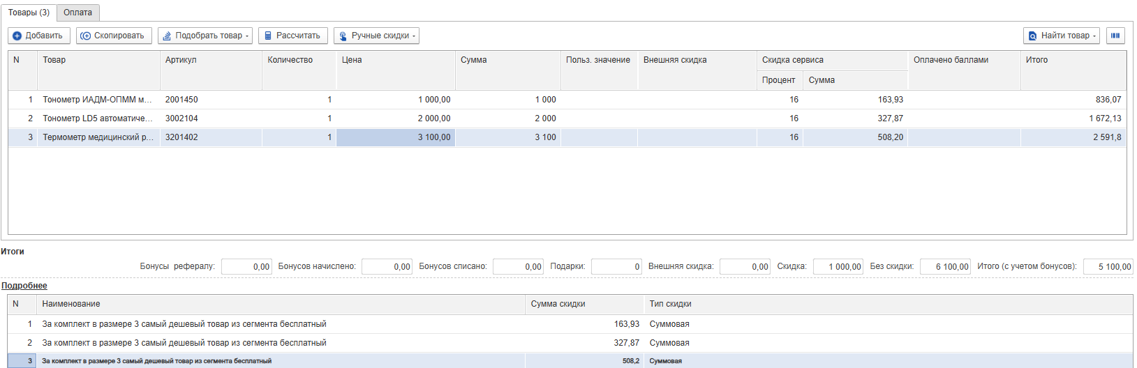The height and width of the screenshot is (368, 1137).
Task: Open the Ручные скидки dropdown
Action: (376, 36)
